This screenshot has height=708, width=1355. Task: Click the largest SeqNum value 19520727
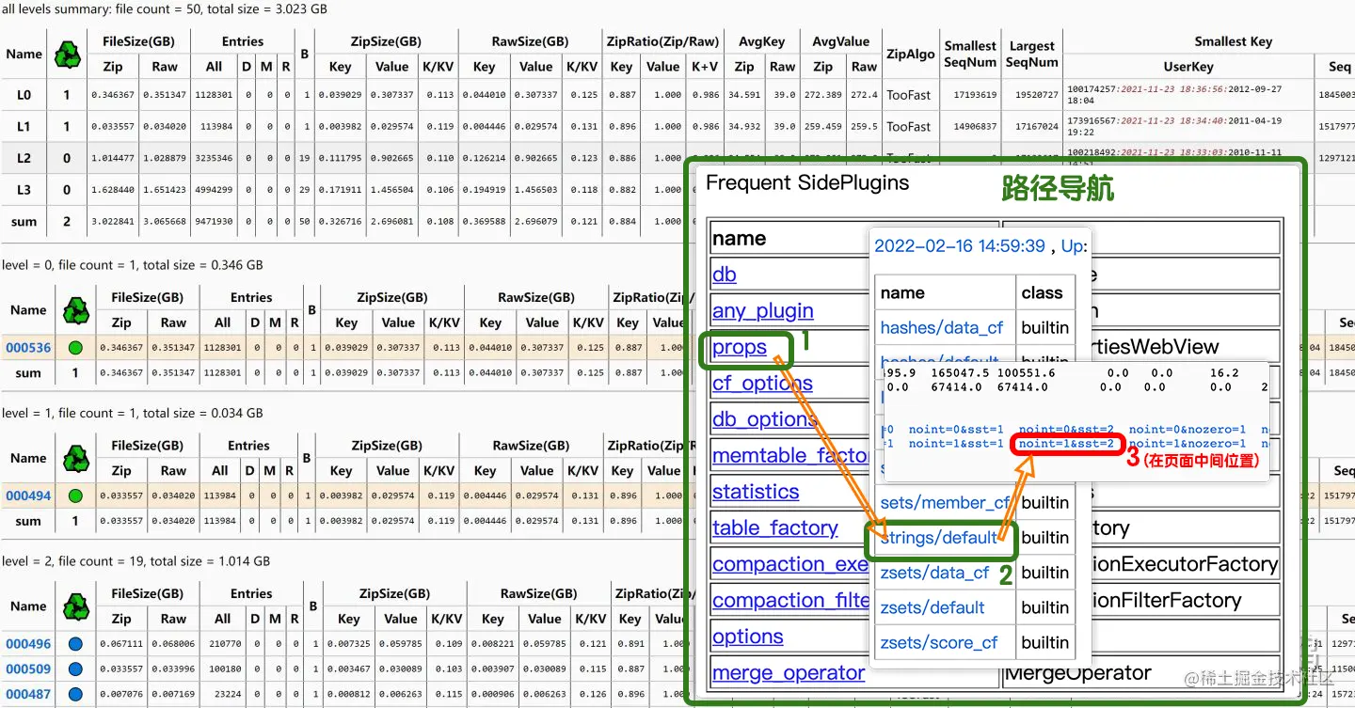tap(1032, 95)
